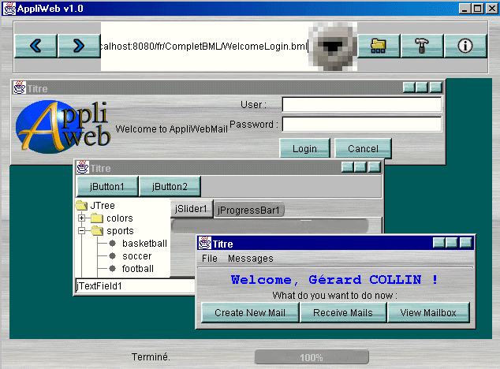Open the folder bookmarks toolbar button
Viewport: 500px width, 369px height.
pos(379,46)
